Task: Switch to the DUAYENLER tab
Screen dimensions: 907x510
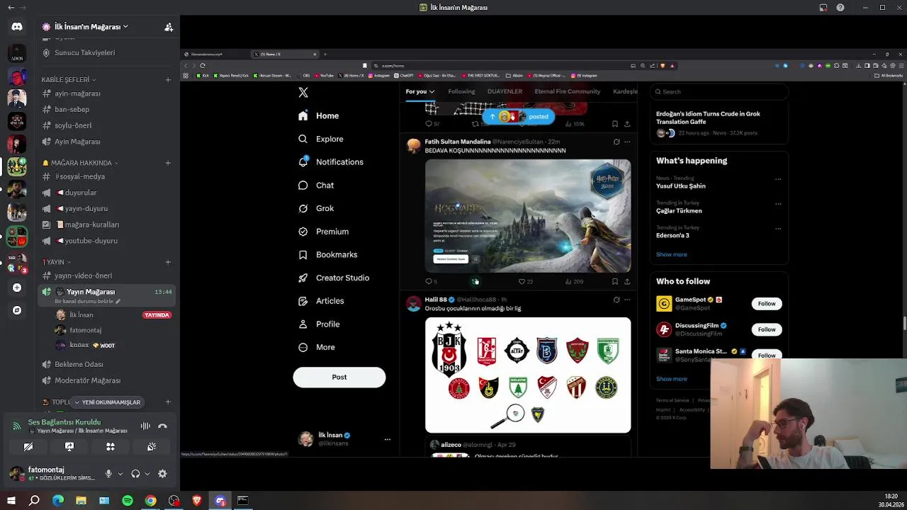Action: pos(505,91)
